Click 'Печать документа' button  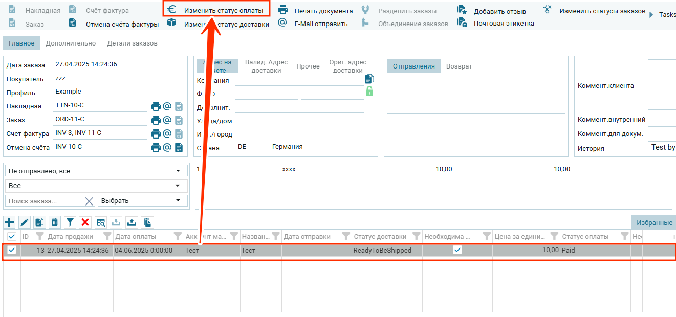coord(323,11)
